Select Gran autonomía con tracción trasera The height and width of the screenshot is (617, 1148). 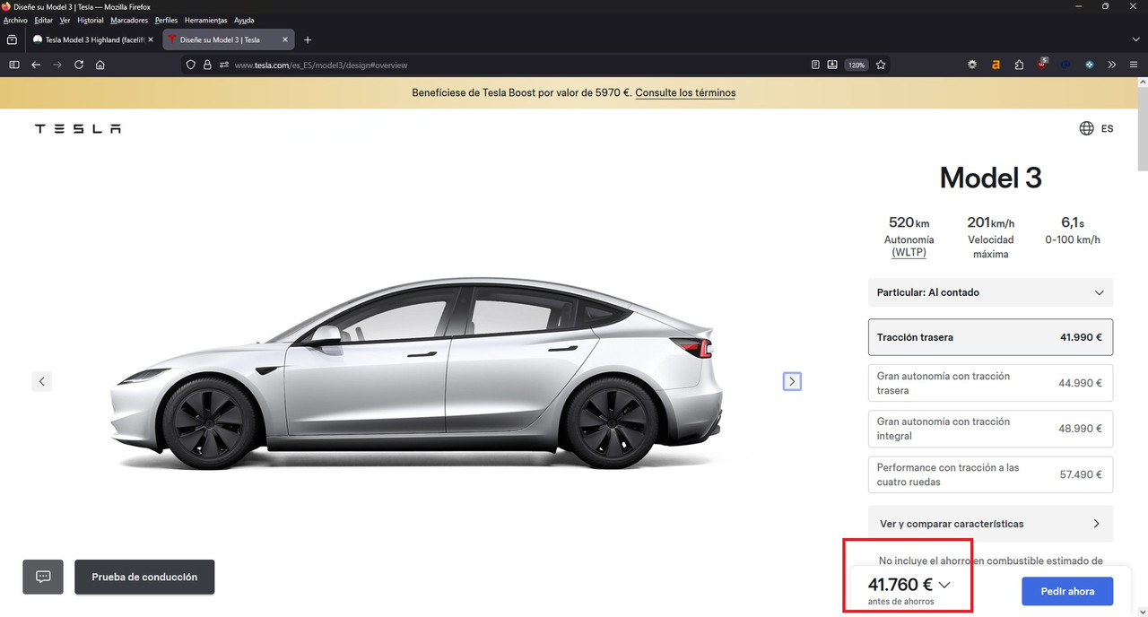point(991,383)
